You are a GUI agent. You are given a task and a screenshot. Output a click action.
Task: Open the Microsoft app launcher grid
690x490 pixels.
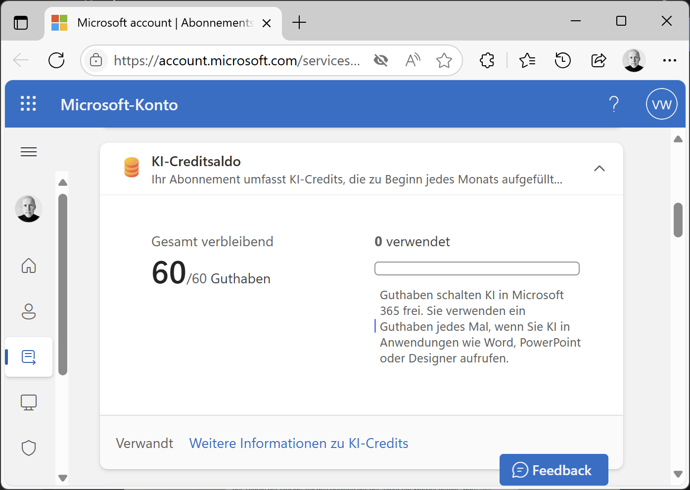click(28, 104)
